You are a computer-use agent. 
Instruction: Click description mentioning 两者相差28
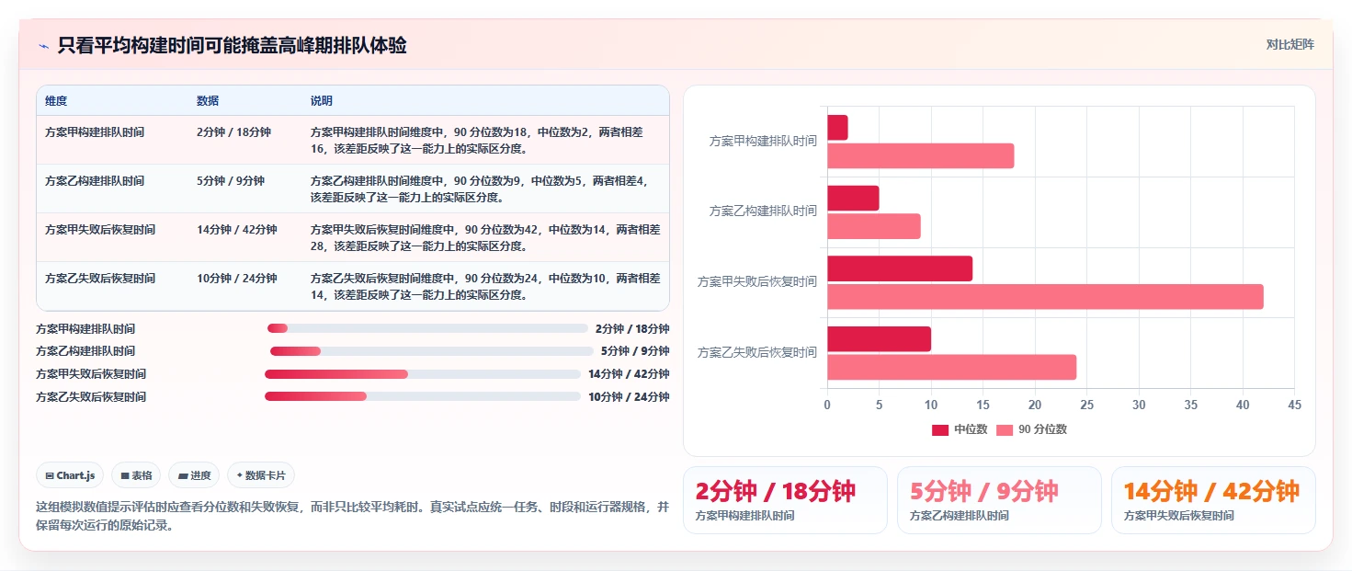point(485,237)
